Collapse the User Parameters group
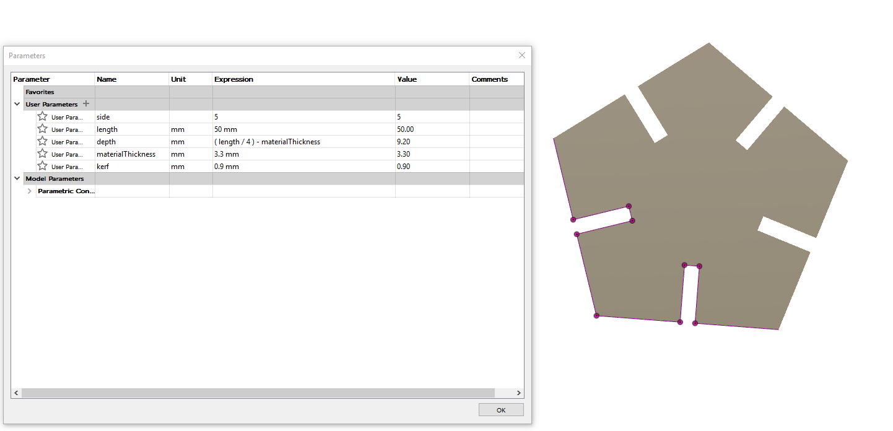The height and width of the screenshot is (431, 893). pos(17,104)
